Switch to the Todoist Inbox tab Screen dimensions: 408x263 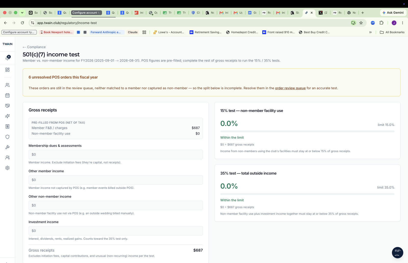tap(139, 13)
